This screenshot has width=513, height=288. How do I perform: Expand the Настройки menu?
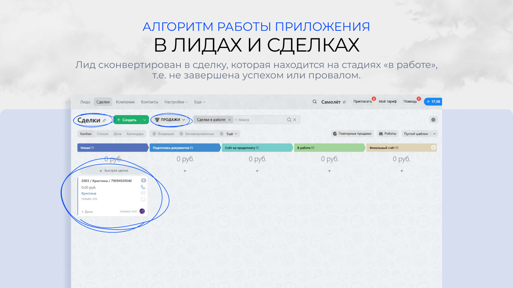click(176, 102)
